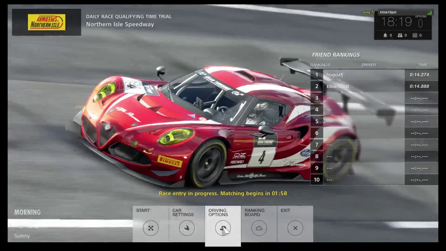This screenshot has height=251, width=446.
Task: Click the race entry matching countdown message
Action: [223, 193]
